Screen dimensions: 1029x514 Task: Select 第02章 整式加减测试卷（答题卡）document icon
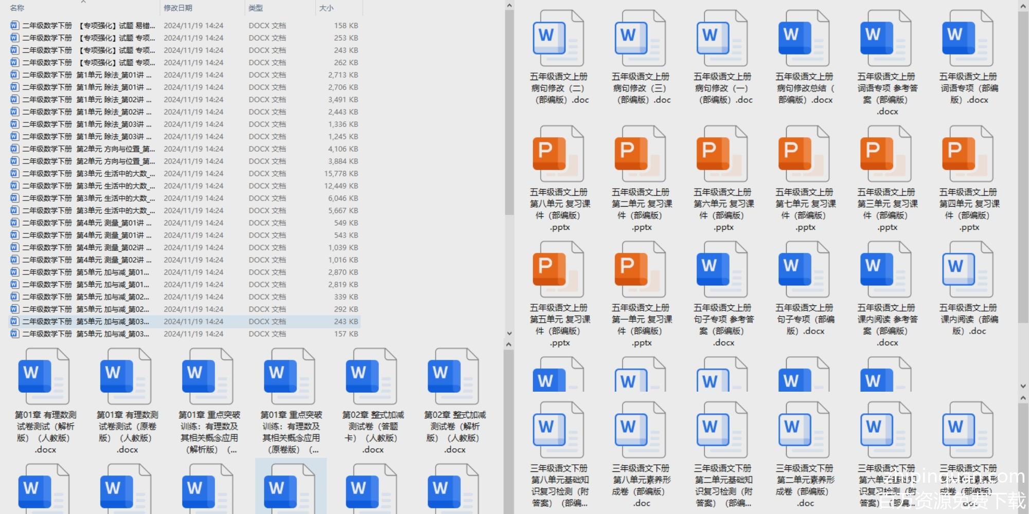coord(371,377)
